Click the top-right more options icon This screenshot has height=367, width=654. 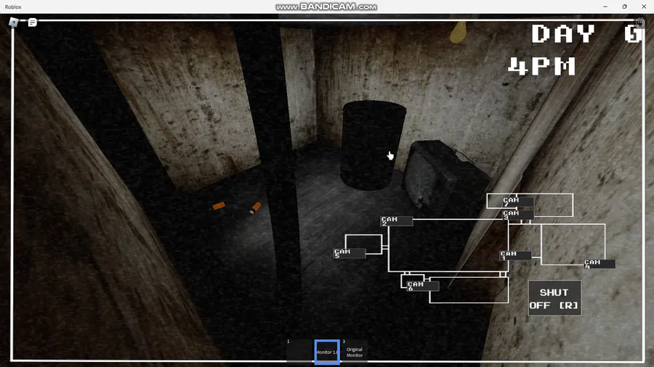639,22
